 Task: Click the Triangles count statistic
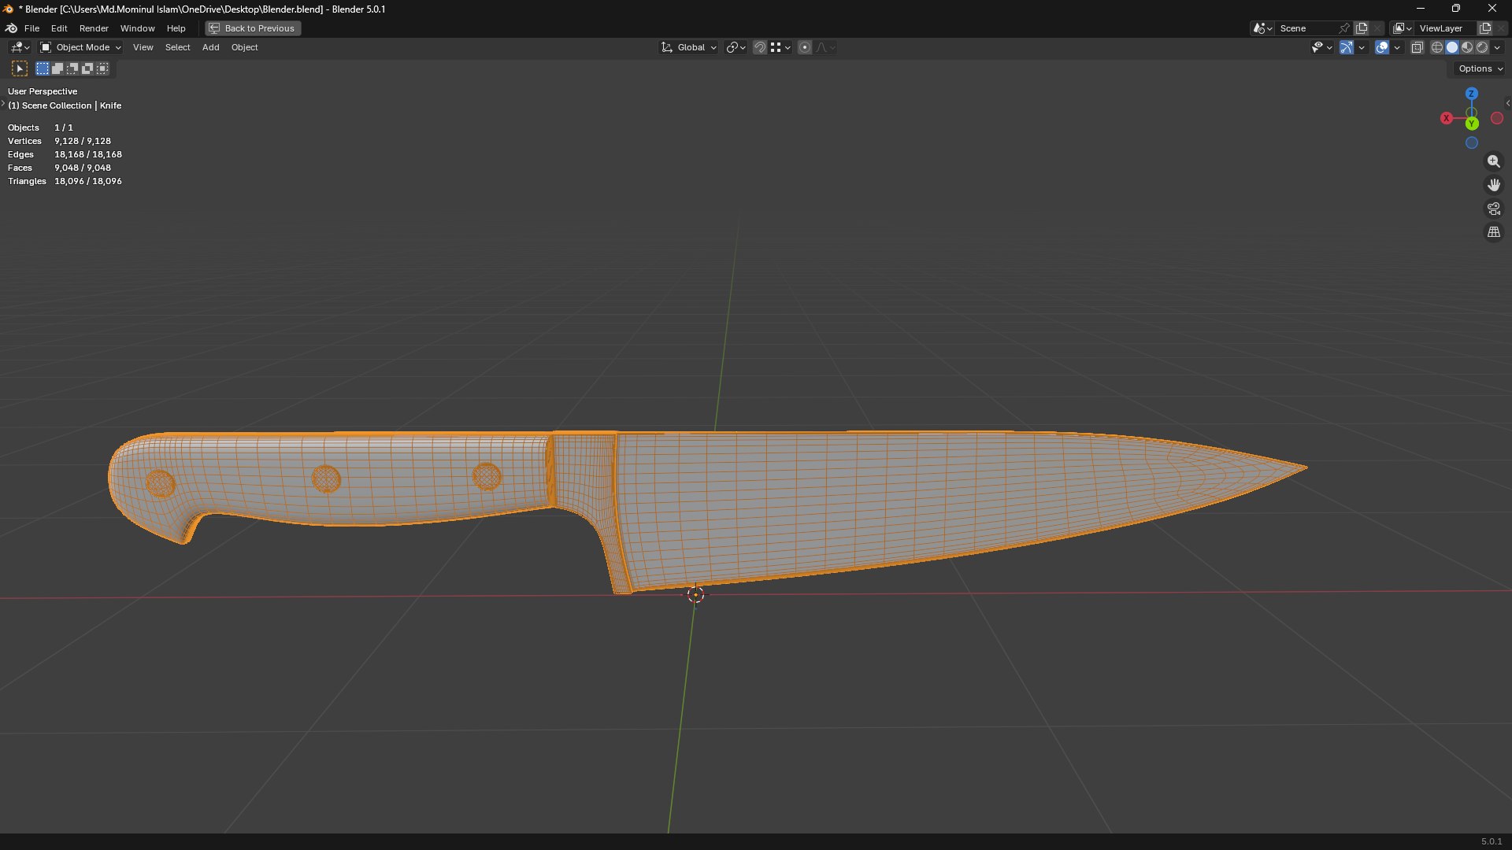[x=65, y=181]
